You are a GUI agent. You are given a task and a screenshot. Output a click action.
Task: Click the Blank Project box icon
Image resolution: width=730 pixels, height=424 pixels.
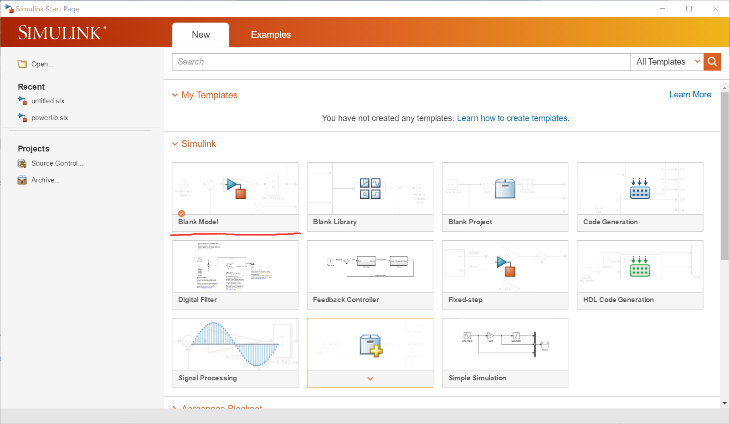click(505, 188)
